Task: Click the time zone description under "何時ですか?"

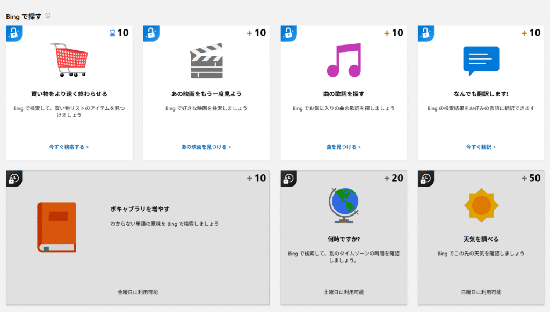Action: coord(344,257)
